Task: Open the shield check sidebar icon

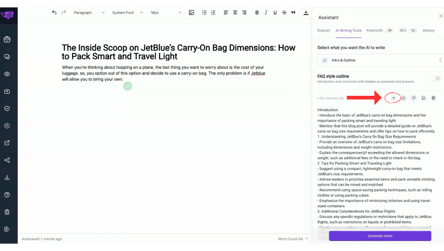Action: tap(7, 108)
